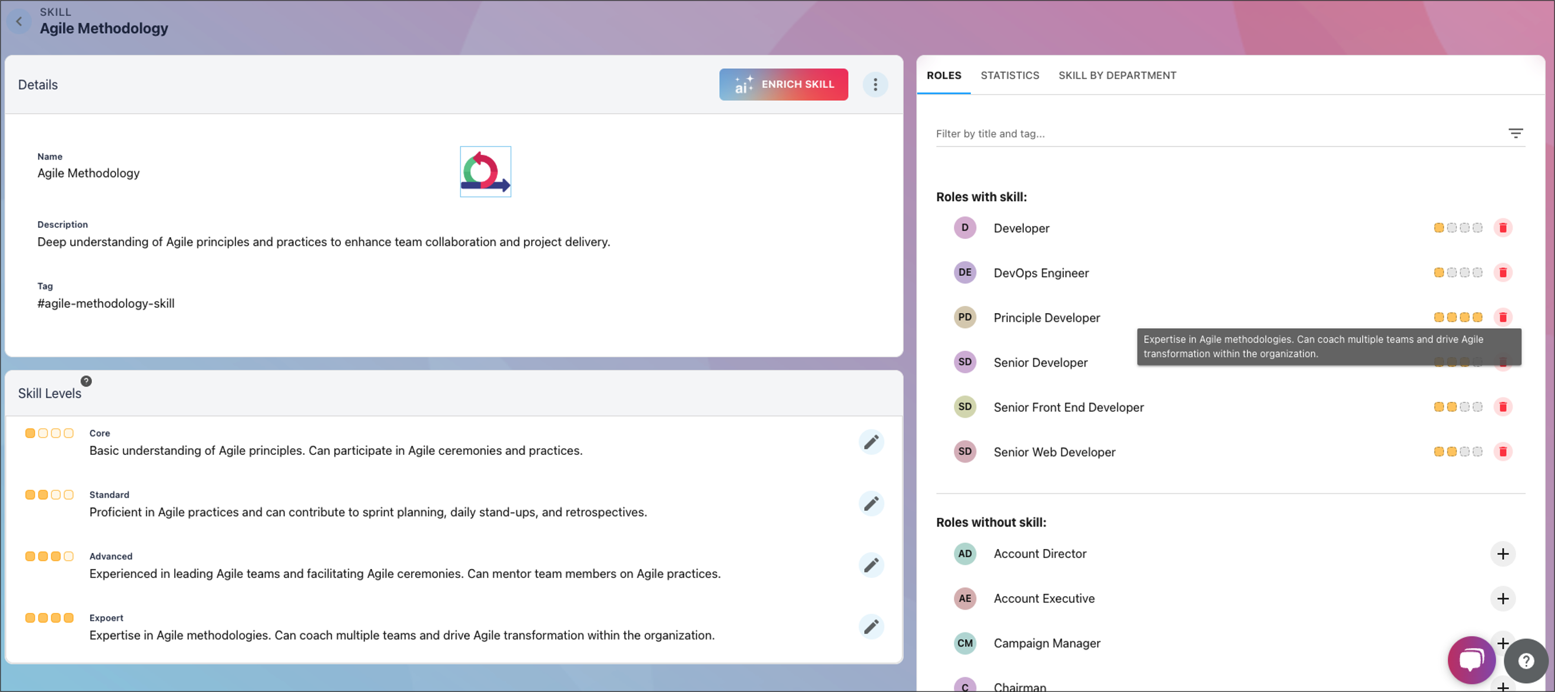
Task: Remove the Senior Web Developer role
Action: [1503, 452]
